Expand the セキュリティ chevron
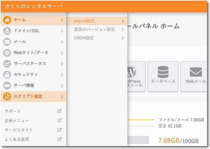Viewport: 210px width, 149px height. point(62,75)
